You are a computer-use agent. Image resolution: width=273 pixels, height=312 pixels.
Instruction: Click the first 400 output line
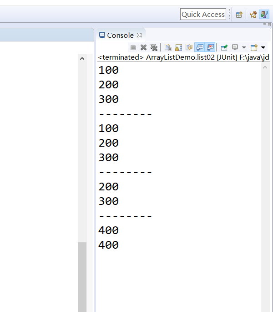(109, 230)
